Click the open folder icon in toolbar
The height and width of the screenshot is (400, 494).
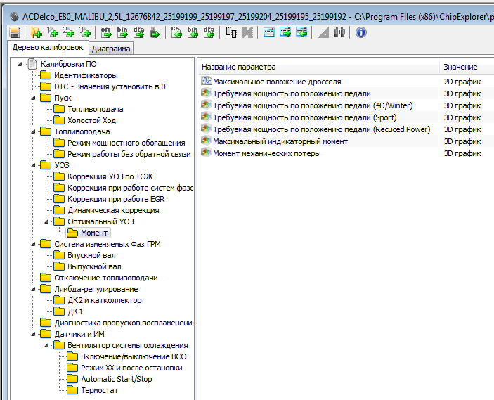(35, 32)
